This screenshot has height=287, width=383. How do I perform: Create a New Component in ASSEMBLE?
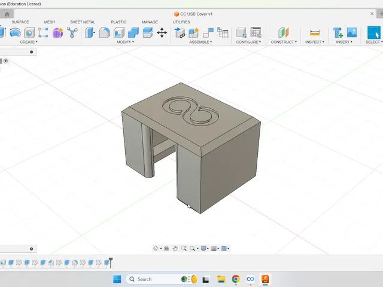(x=194, y=32)
